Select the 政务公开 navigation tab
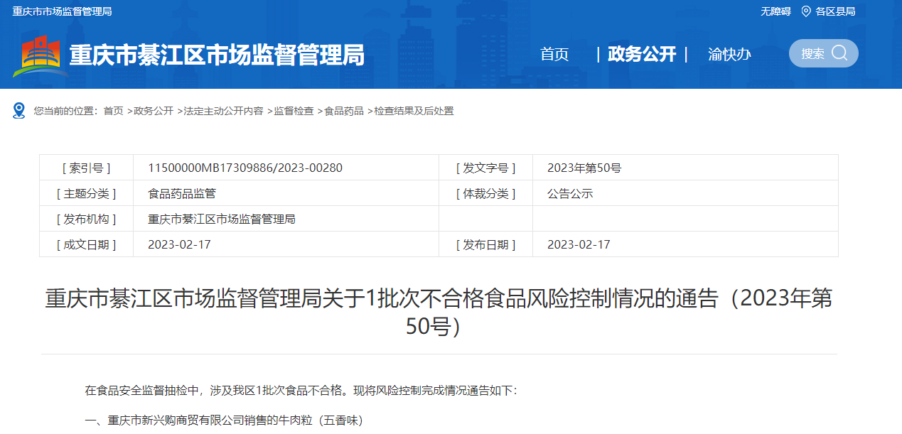This screenshot has height=434, width=902. point(642,55)
